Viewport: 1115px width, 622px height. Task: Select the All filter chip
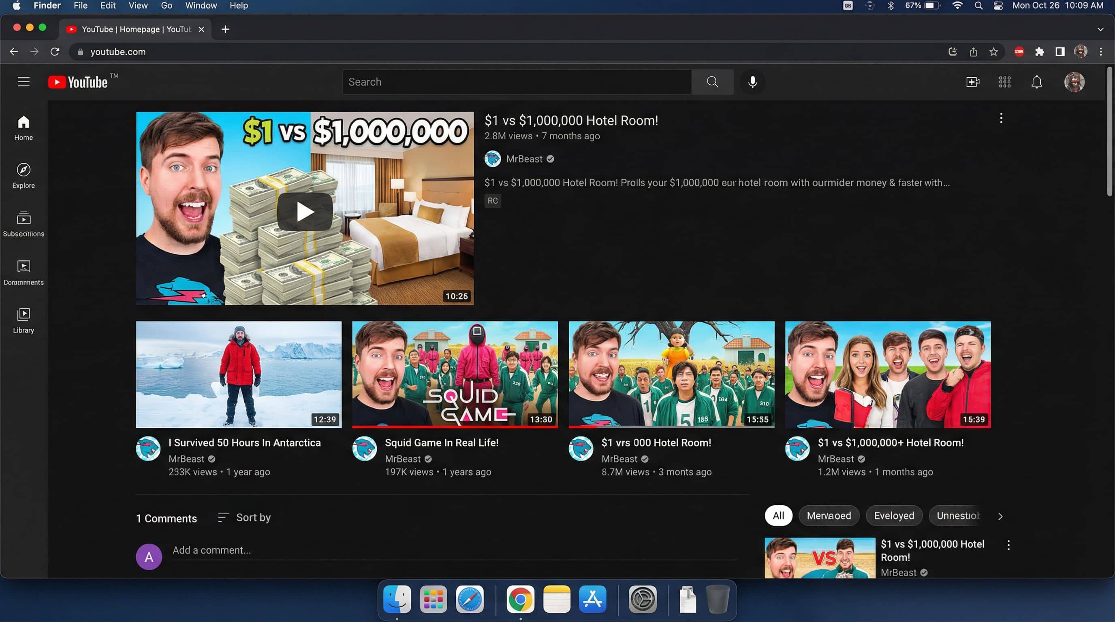coord(778,515)
